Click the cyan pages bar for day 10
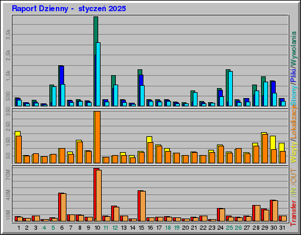Viewport: 301px width, 235px height. click(98, 75)
